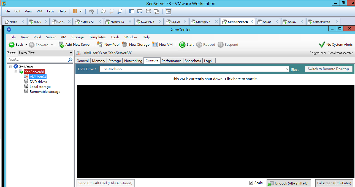The width and height of the screenshot is (355, 187).
Task: Open VMware Tabs menu
Action: point(50,11)
